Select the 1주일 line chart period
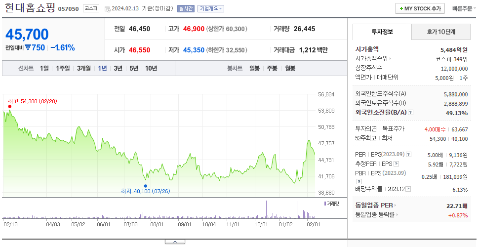 click(x=63, y=68)
